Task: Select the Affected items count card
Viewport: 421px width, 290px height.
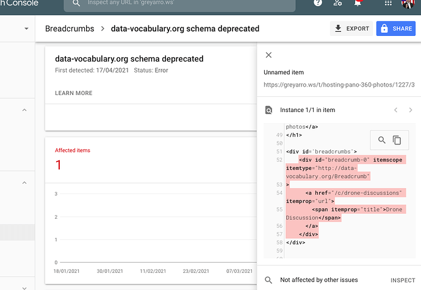Action: click(151, 160)
